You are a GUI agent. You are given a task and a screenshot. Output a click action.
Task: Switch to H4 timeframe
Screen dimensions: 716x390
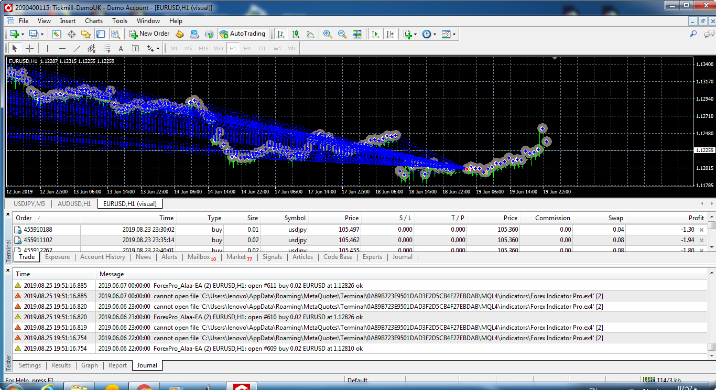pyautogui.click(x=247, y=48)
